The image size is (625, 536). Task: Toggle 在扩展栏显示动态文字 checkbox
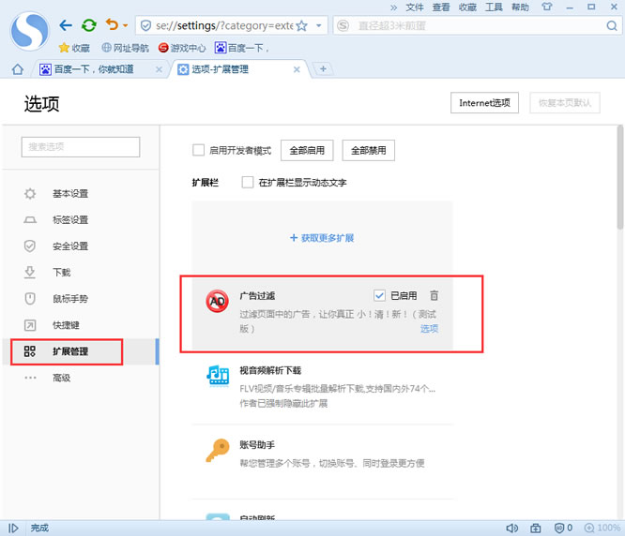248,183
